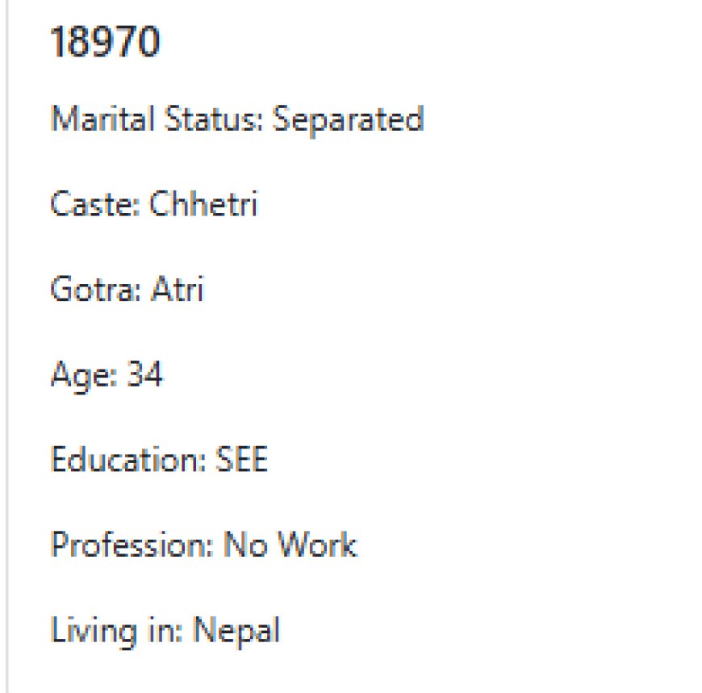Select the Chhetri caste value
The image size is (702, 693).
pos(203,203)
